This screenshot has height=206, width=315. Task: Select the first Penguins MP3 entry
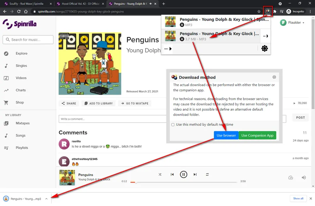[216, 22]
